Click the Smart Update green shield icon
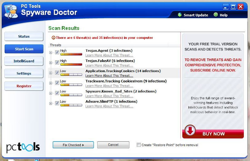Viewport: 250px width, 161px height. click(180, 15)
